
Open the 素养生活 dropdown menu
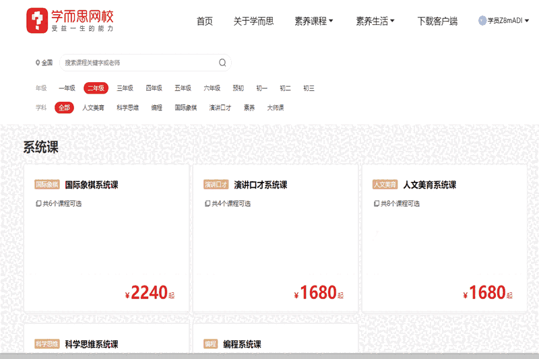(x=375, y=21)
